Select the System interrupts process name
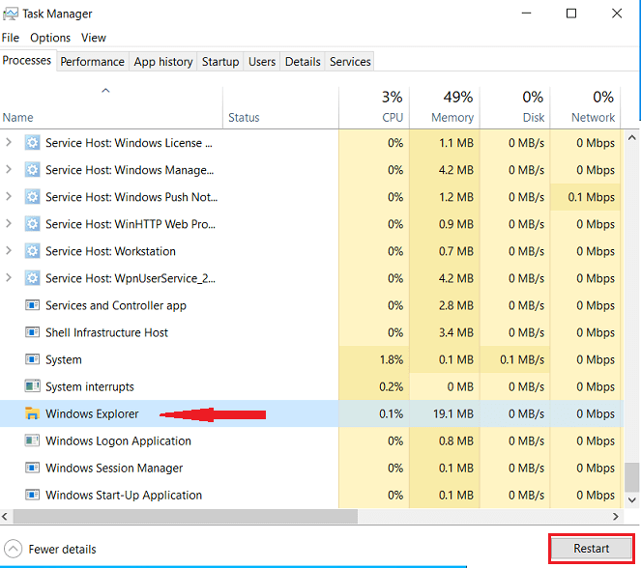 [x=90, y=386]
